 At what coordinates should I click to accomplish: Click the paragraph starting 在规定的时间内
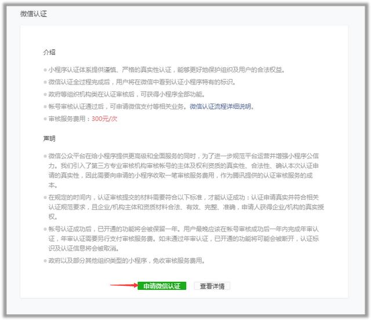coord(186,207)
